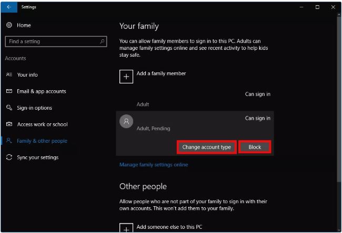Click the Your info icon
The height and width of the screenshot is (233, 342).
coord(9,75)
